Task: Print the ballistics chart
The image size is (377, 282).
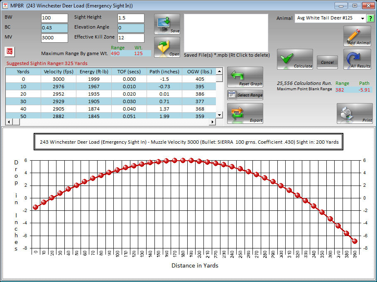Action: [354, 113]
